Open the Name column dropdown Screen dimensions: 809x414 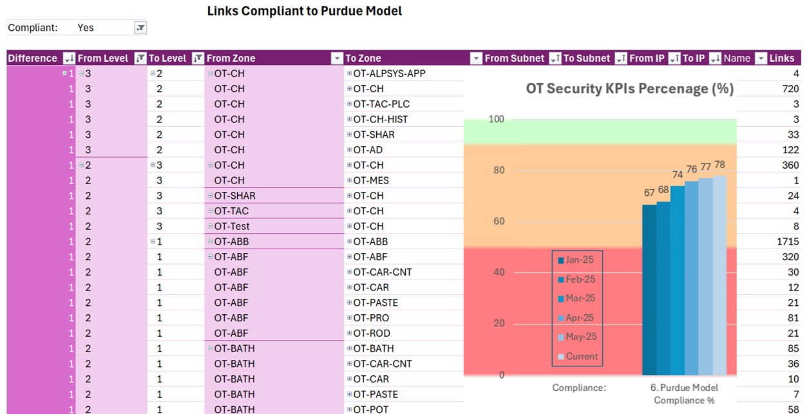[760, 59]
